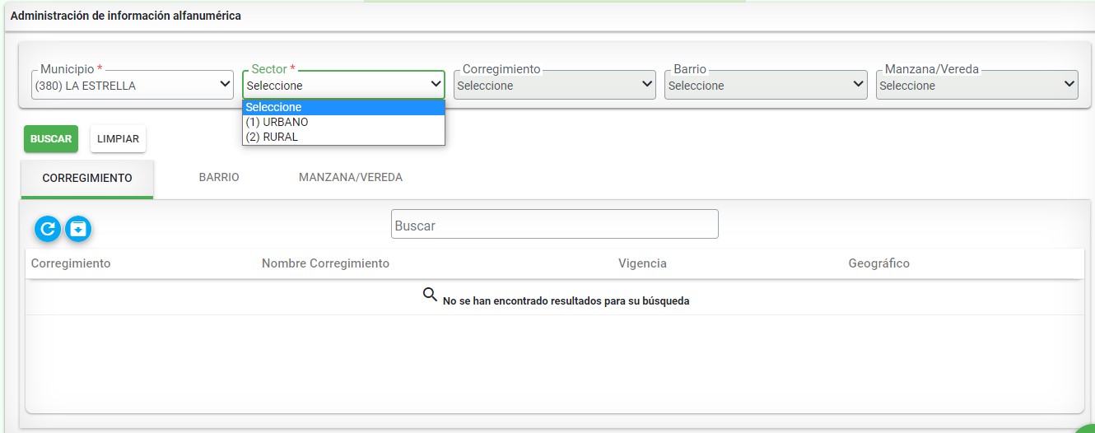Click the blue archive download icon
Viewport: 1095px width, 433px height.
pos(78,229)
